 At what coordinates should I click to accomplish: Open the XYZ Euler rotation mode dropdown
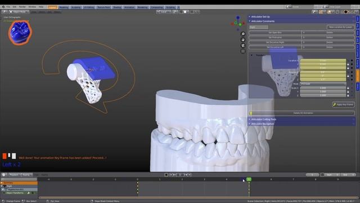(323, 84)
